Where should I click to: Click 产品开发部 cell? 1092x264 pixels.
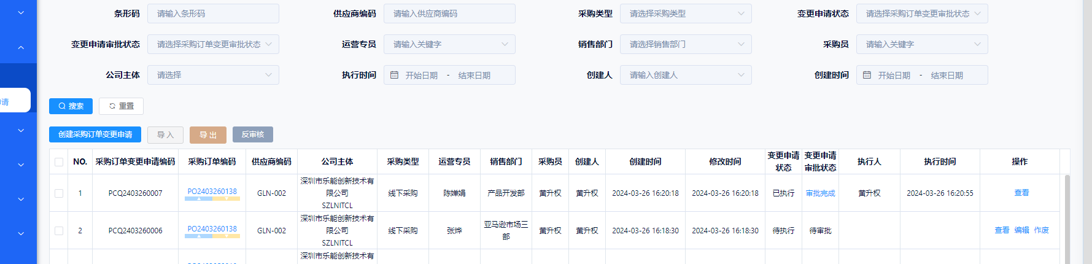506,193
